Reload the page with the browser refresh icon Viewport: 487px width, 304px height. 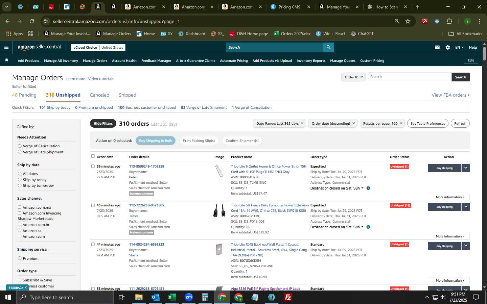coord(32,21)
